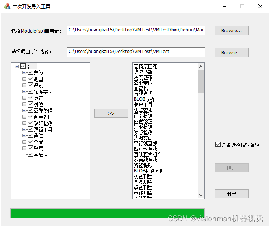Uncheck the 图像处理 checkbox
Viewport: 269px width, 226px height.
click(31, 110)
